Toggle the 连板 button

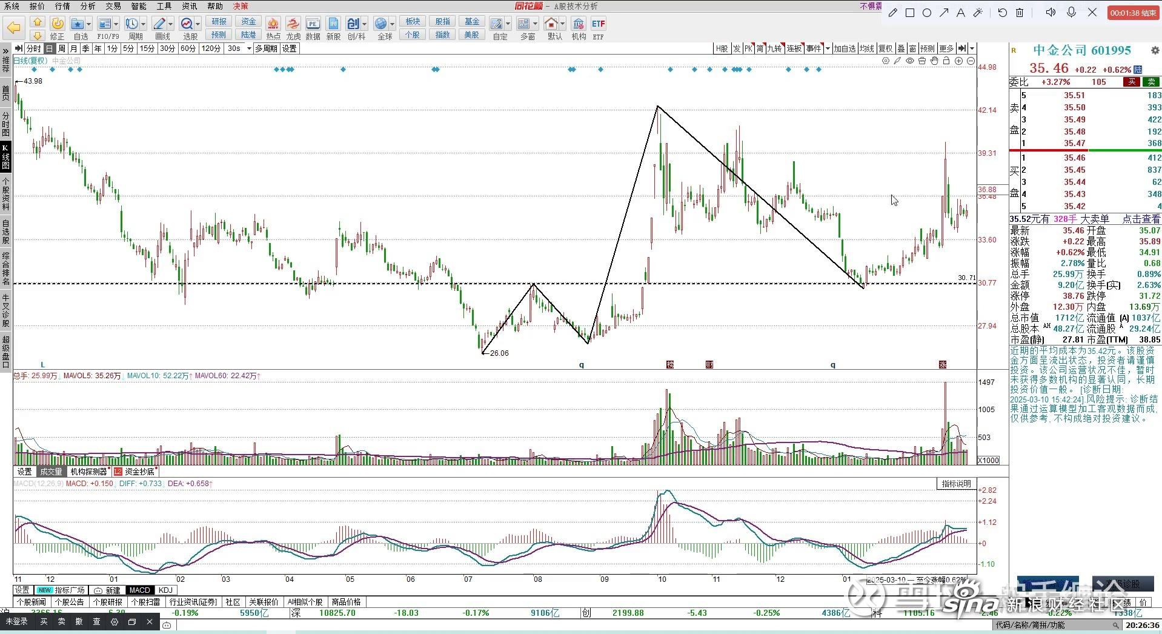(795, 48)
